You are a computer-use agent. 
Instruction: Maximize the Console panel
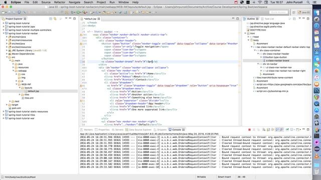(x=308, y=130)
